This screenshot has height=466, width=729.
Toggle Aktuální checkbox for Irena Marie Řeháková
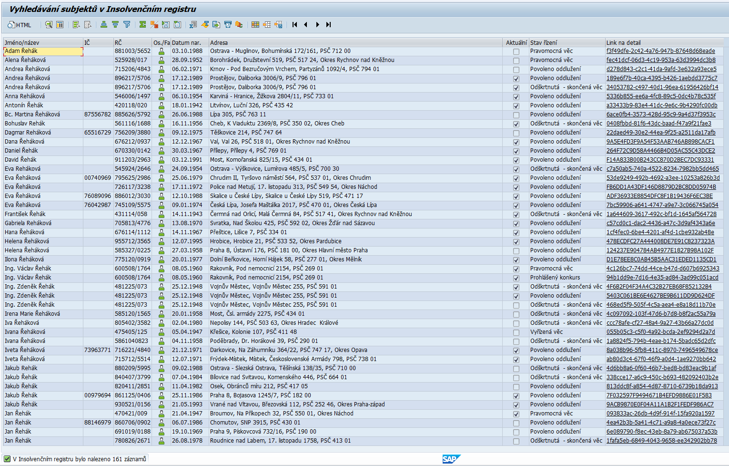516,314
